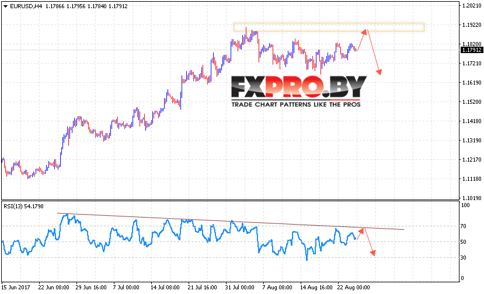Click the RSI scale value 30

point(464,258)
